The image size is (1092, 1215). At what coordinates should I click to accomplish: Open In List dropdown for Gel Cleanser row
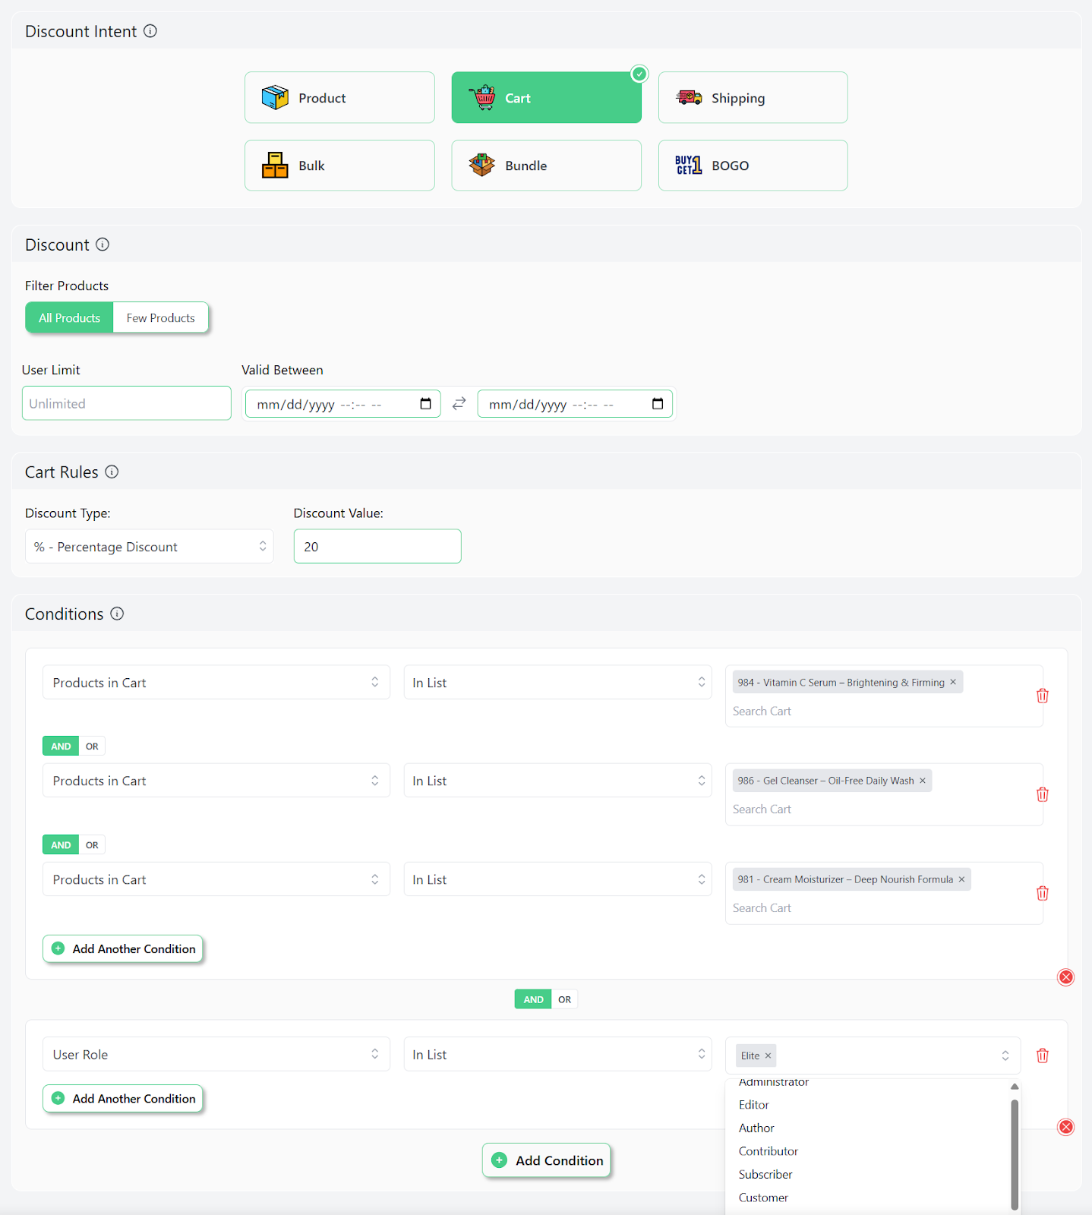tap(558, 781)
